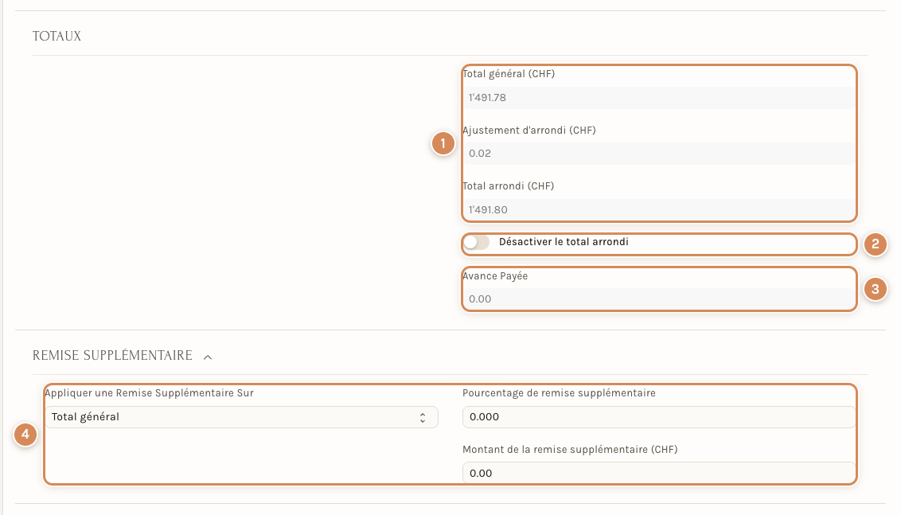
Task: Click the numbered badge 2 annotation
Action: coord(875,244)
